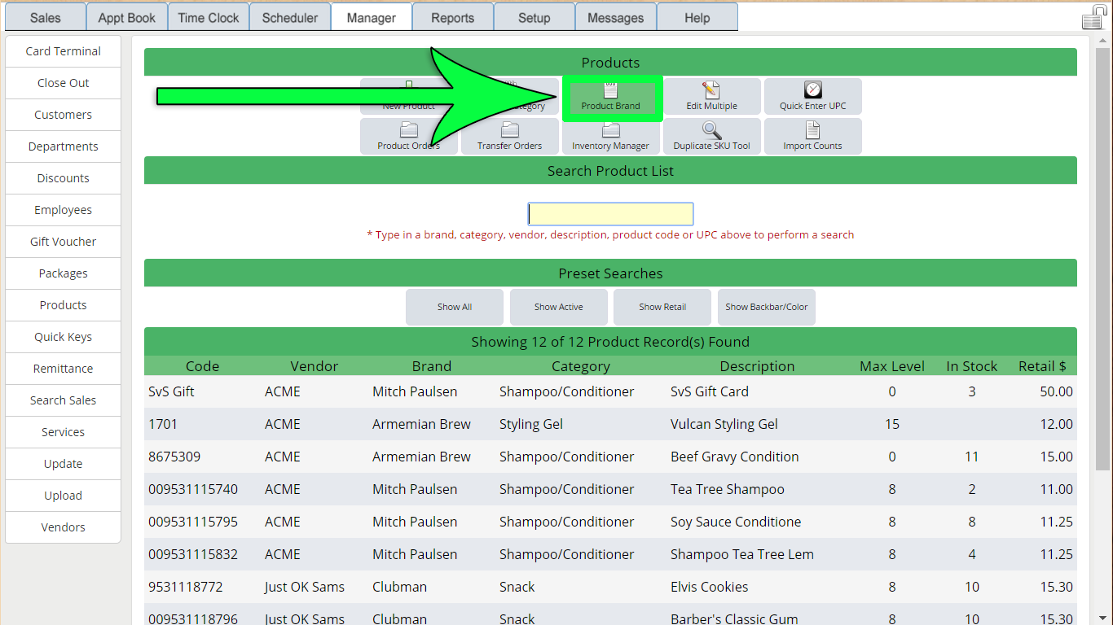This screenshot has height=625, width=1113.
Task: Switch to the Sales tab
Action: tap(45, 17)
